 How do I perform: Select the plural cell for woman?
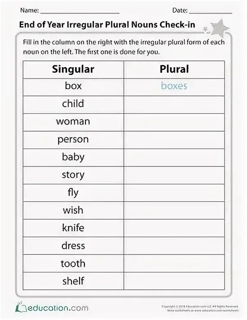[x=174, y=122]
